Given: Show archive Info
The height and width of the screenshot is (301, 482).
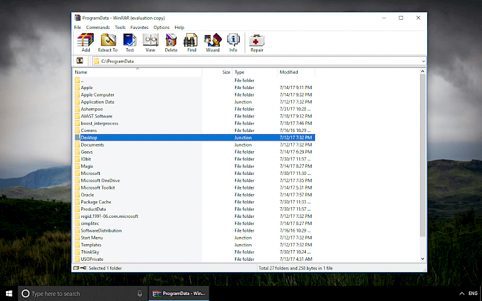Looking at the screenshot, I should tap(233, 43).
